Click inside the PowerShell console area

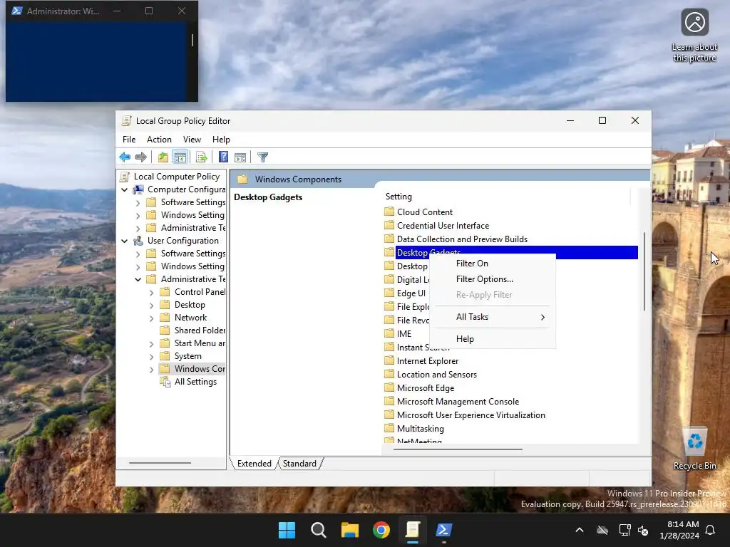98,61
